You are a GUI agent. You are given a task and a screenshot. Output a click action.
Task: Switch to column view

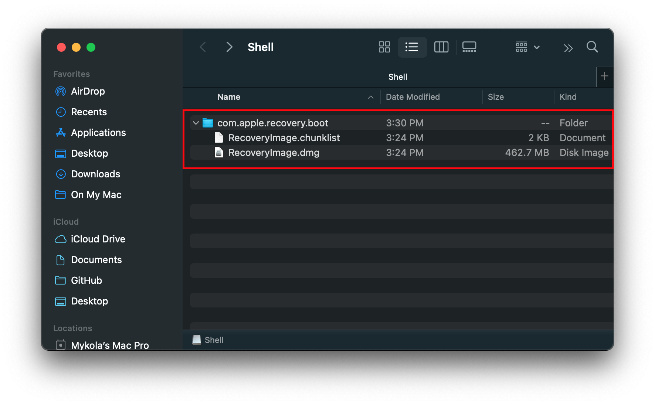point(441,47)
